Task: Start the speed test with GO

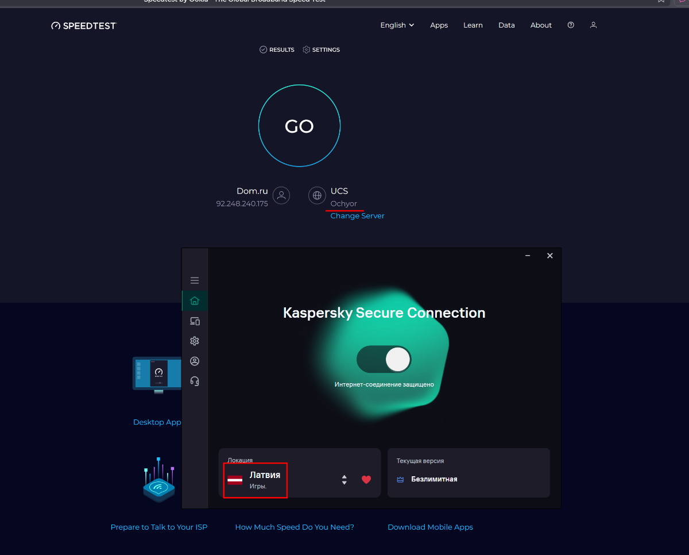Action: point(299,126)
